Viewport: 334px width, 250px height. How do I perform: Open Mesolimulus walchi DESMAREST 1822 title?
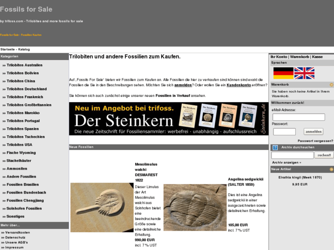click(x=146, y=172)
